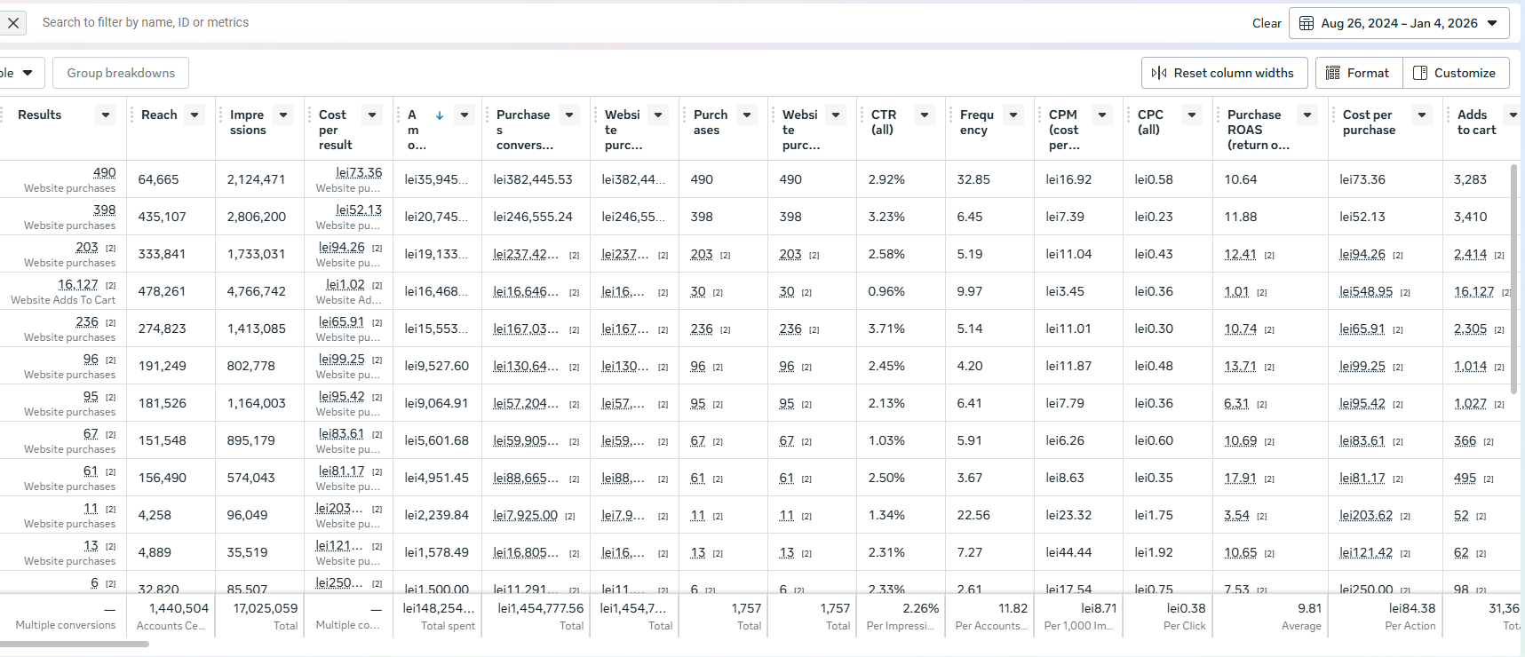1525x657 pixels.
Task: Click the sort arrow in Amount column
Action: (x=440, y=115)
